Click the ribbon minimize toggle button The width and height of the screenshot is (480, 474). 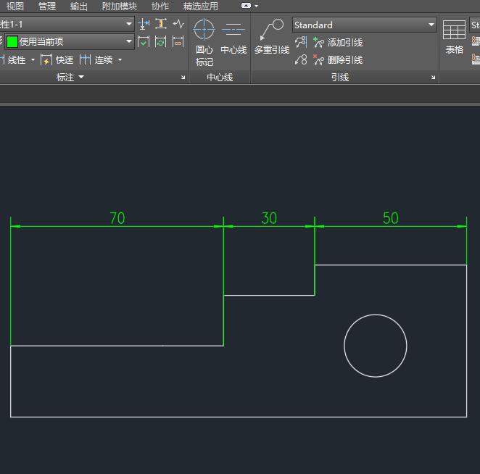click(x=246, y=6)
